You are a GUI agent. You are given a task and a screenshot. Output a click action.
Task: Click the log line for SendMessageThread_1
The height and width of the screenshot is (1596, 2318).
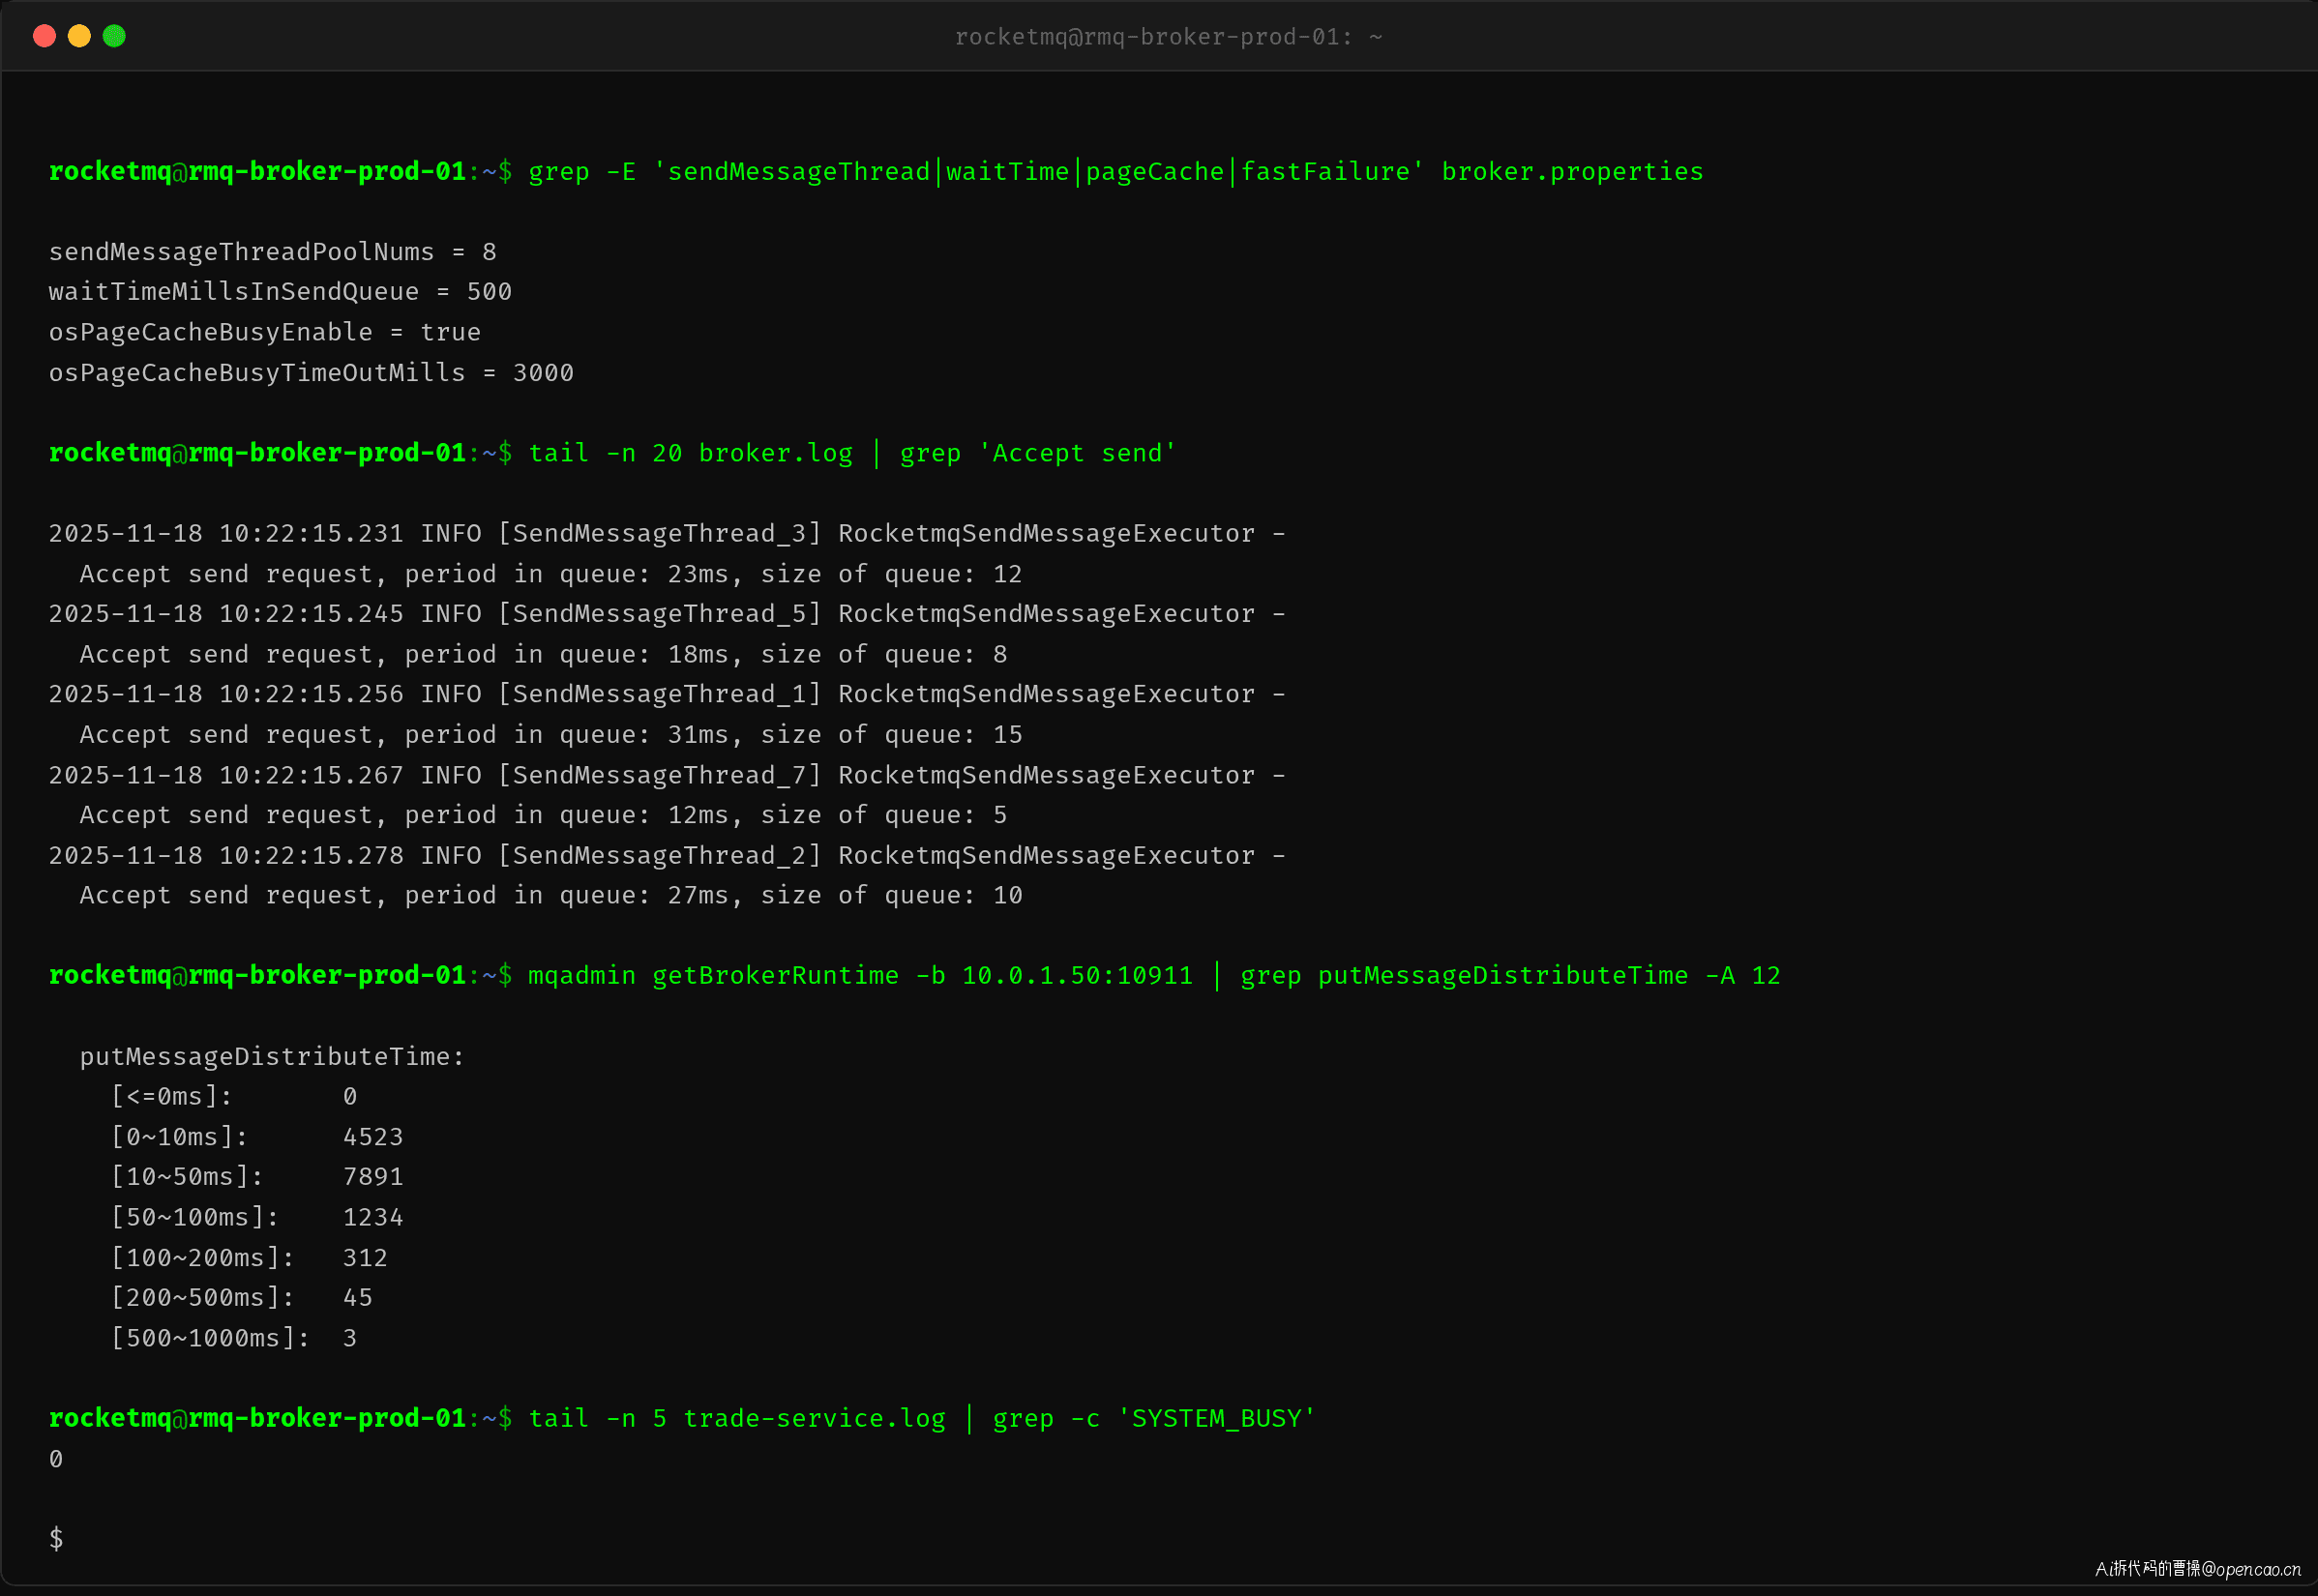click(x=667, y=694)
